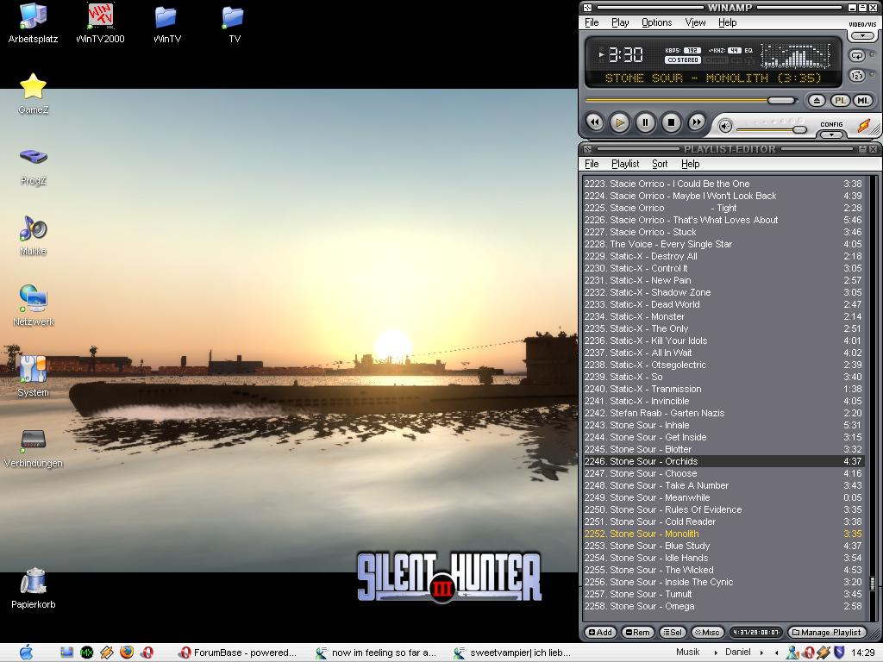The image size is (883, 662).
Task: Expand the CONFIG drawer arrow
Action: (831, 134)
